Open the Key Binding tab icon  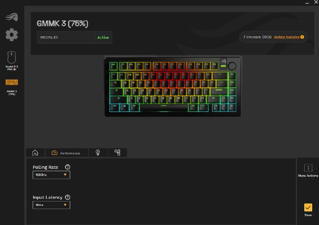point(117,152)
